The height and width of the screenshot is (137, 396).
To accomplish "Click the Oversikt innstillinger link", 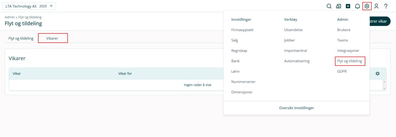I will 296,108.
